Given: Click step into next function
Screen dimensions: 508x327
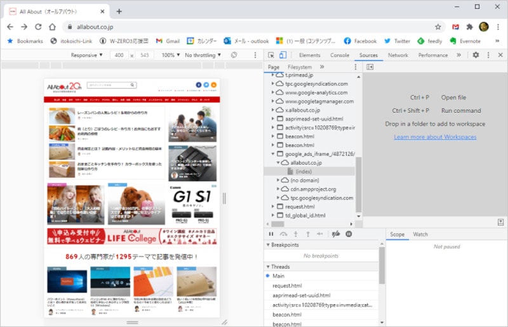Looking at the screenshot, I should pyautogui.click(x=295, y=234).
